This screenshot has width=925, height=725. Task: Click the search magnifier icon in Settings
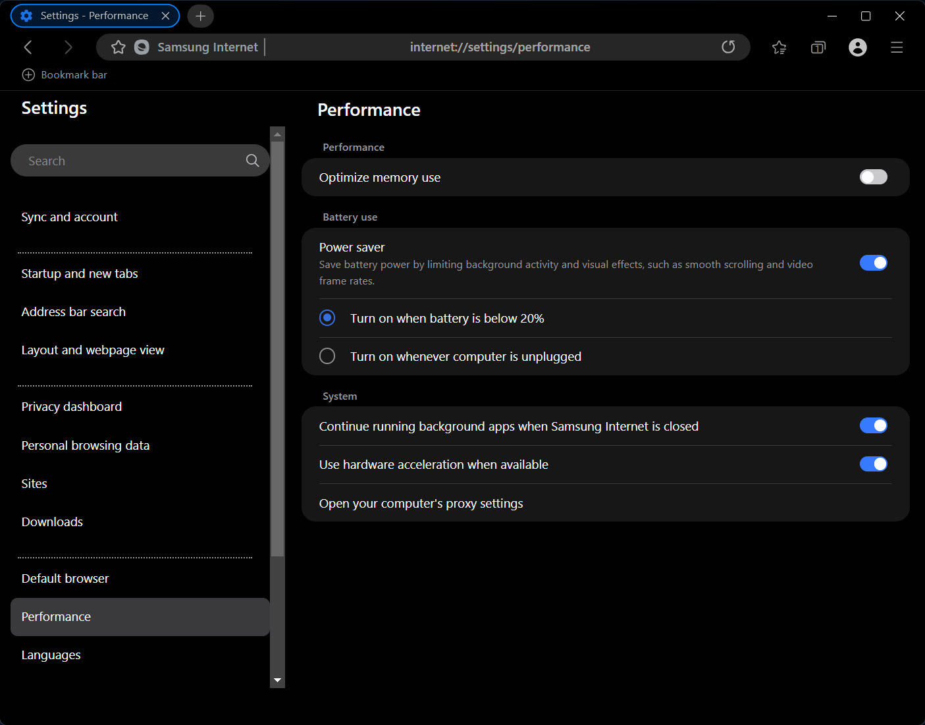click(x=252, y=161)
